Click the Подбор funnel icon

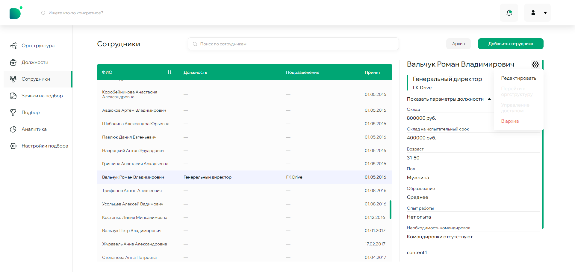click(x=13, y=113)
